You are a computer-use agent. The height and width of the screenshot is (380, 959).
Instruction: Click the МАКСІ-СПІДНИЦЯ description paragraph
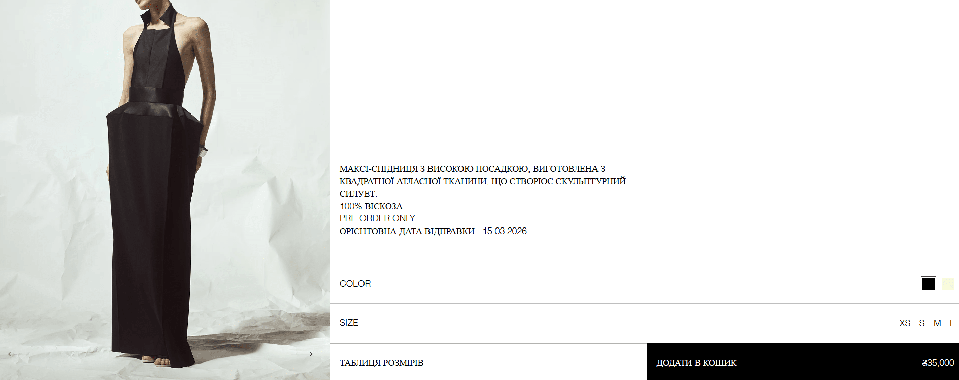[x=483, y=181]
